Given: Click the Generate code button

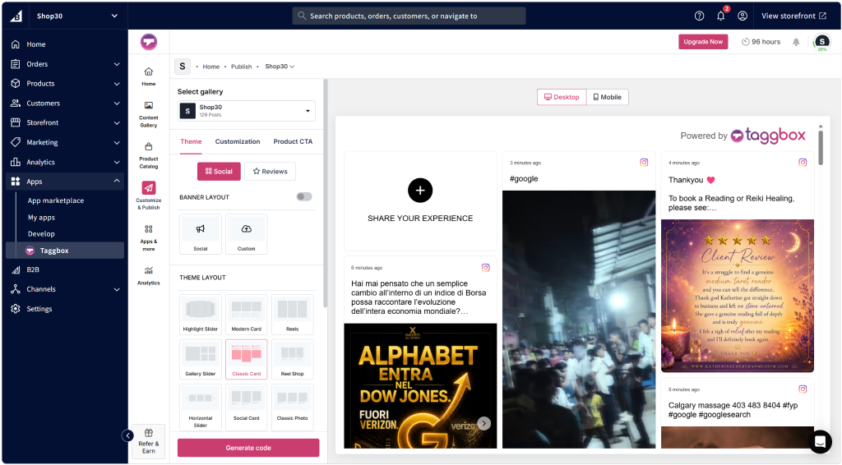Looking at the screenshot, I should tap(248, 448).
